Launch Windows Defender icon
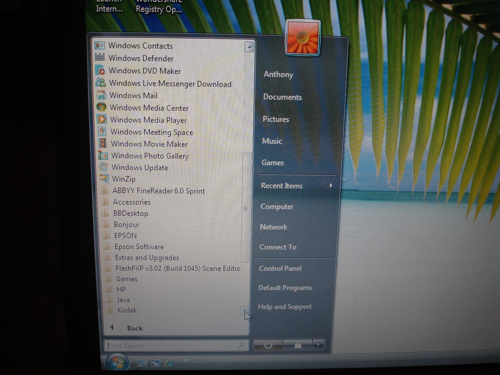The image size is (500, 375). (x=100, y=57)
